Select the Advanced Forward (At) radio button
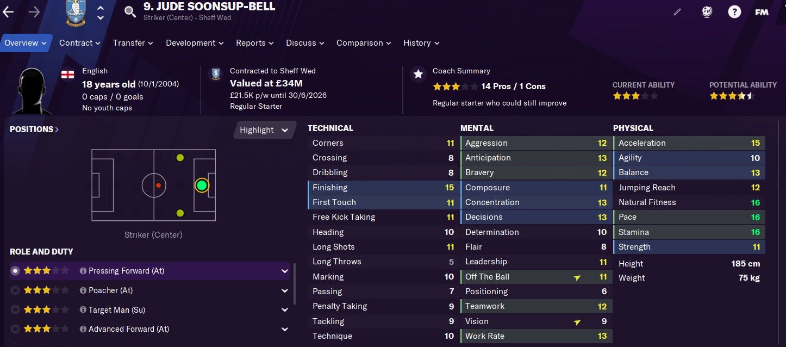This screenshot has width=786, height=347. pyautogui.click(x=15, y=329)
